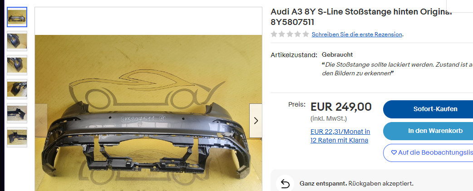Select the third bumper thumbnail
Viewport: 473px width, 191px height.
click(17, 65)
